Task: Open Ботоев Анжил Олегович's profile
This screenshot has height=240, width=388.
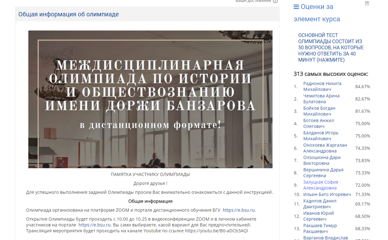Action: [x=318, y=123]
